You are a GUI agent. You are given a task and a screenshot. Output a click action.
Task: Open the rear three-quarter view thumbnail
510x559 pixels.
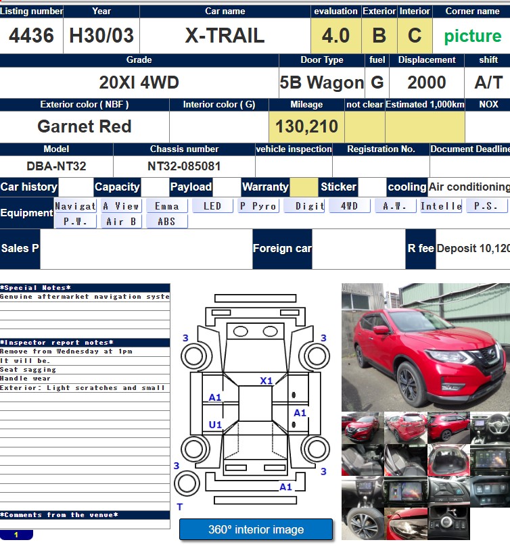click(x=406, y=428)
